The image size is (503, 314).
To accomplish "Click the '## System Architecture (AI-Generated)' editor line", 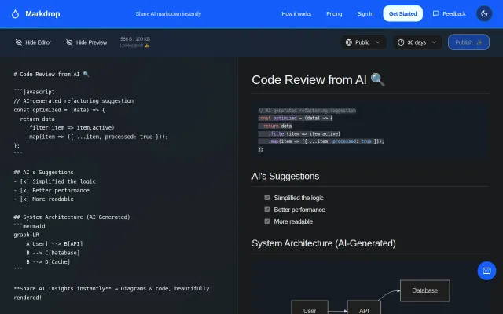I will click(72, 217).
